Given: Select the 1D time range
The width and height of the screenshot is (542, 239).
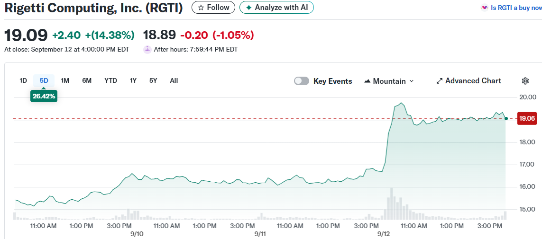Looking at the screenshot, I should click(x=23, y=80).
